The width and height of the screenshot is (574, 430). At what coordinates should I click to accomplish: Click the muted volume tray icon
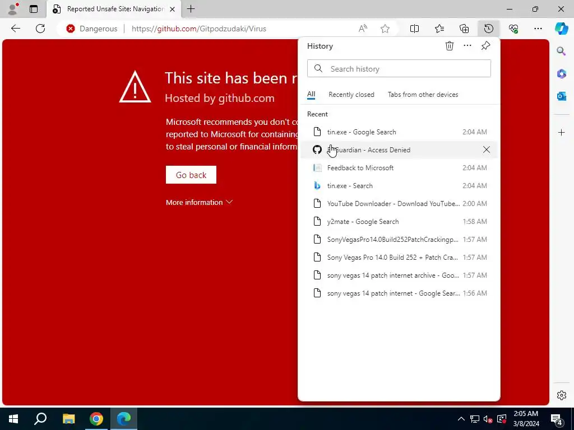(x=488, y=419)
